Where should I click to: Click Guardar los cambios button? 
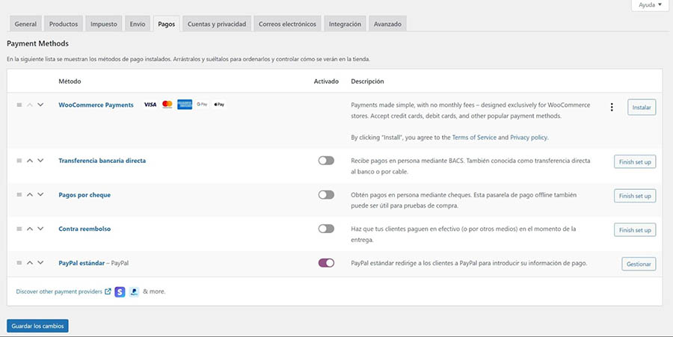(x=38, y=326)
